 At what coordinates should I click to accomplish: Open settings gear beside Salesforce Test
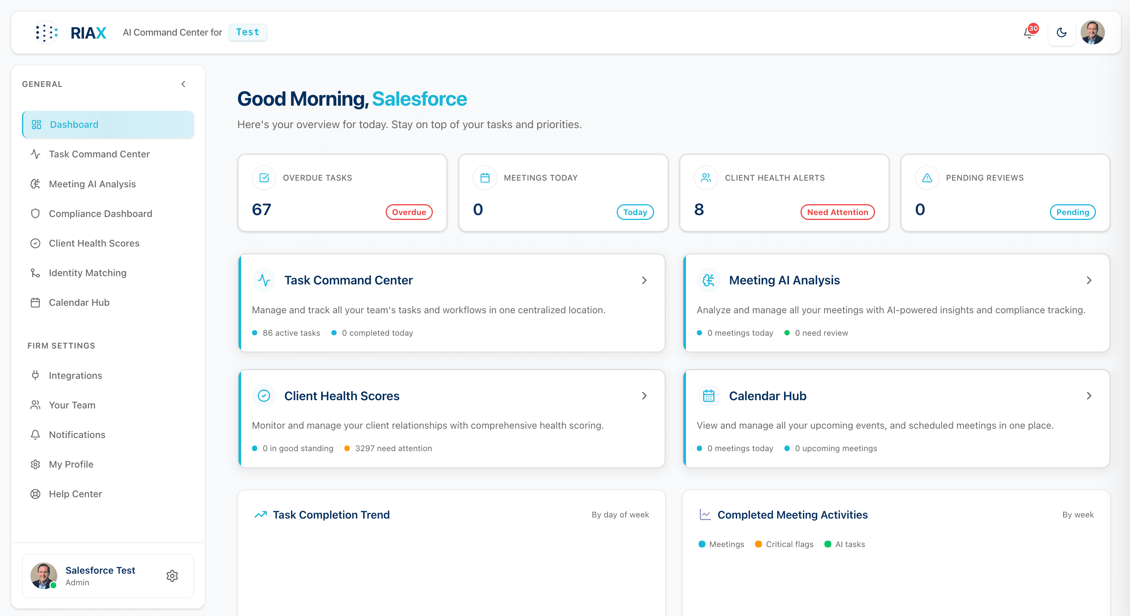pos(172,576)
